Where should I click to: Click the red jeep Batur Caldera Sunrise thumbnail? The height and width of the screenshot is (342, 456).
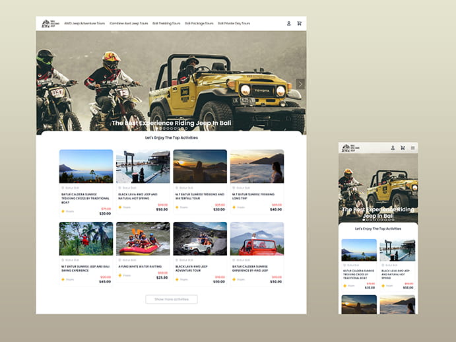coord(257,238)
